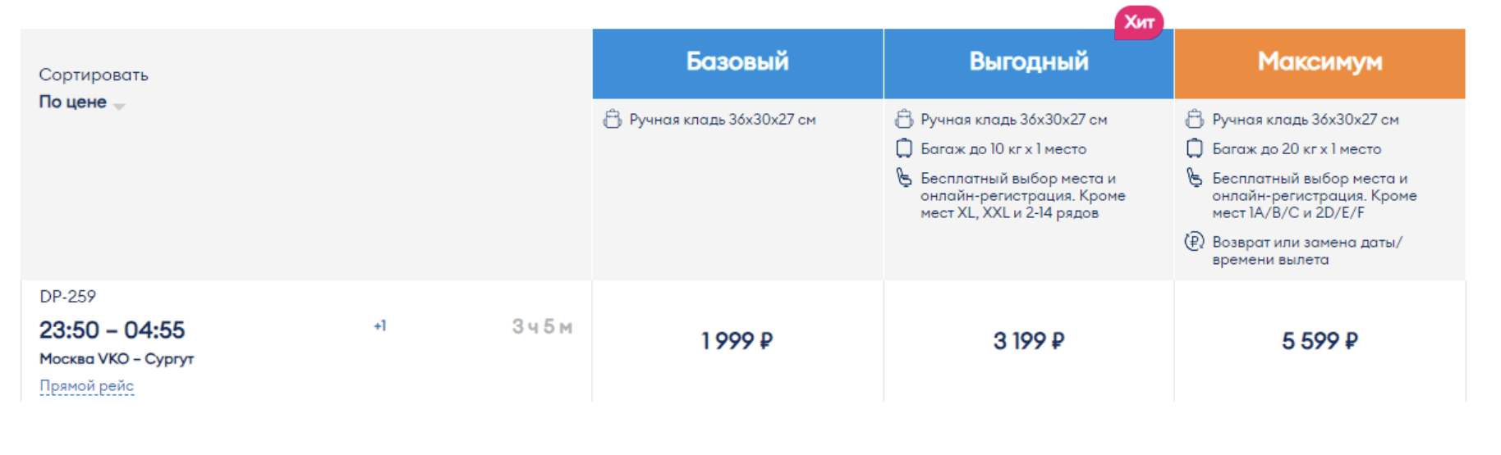Click baggage 20 kg suitcase icon

click(x=1194, y=149)
